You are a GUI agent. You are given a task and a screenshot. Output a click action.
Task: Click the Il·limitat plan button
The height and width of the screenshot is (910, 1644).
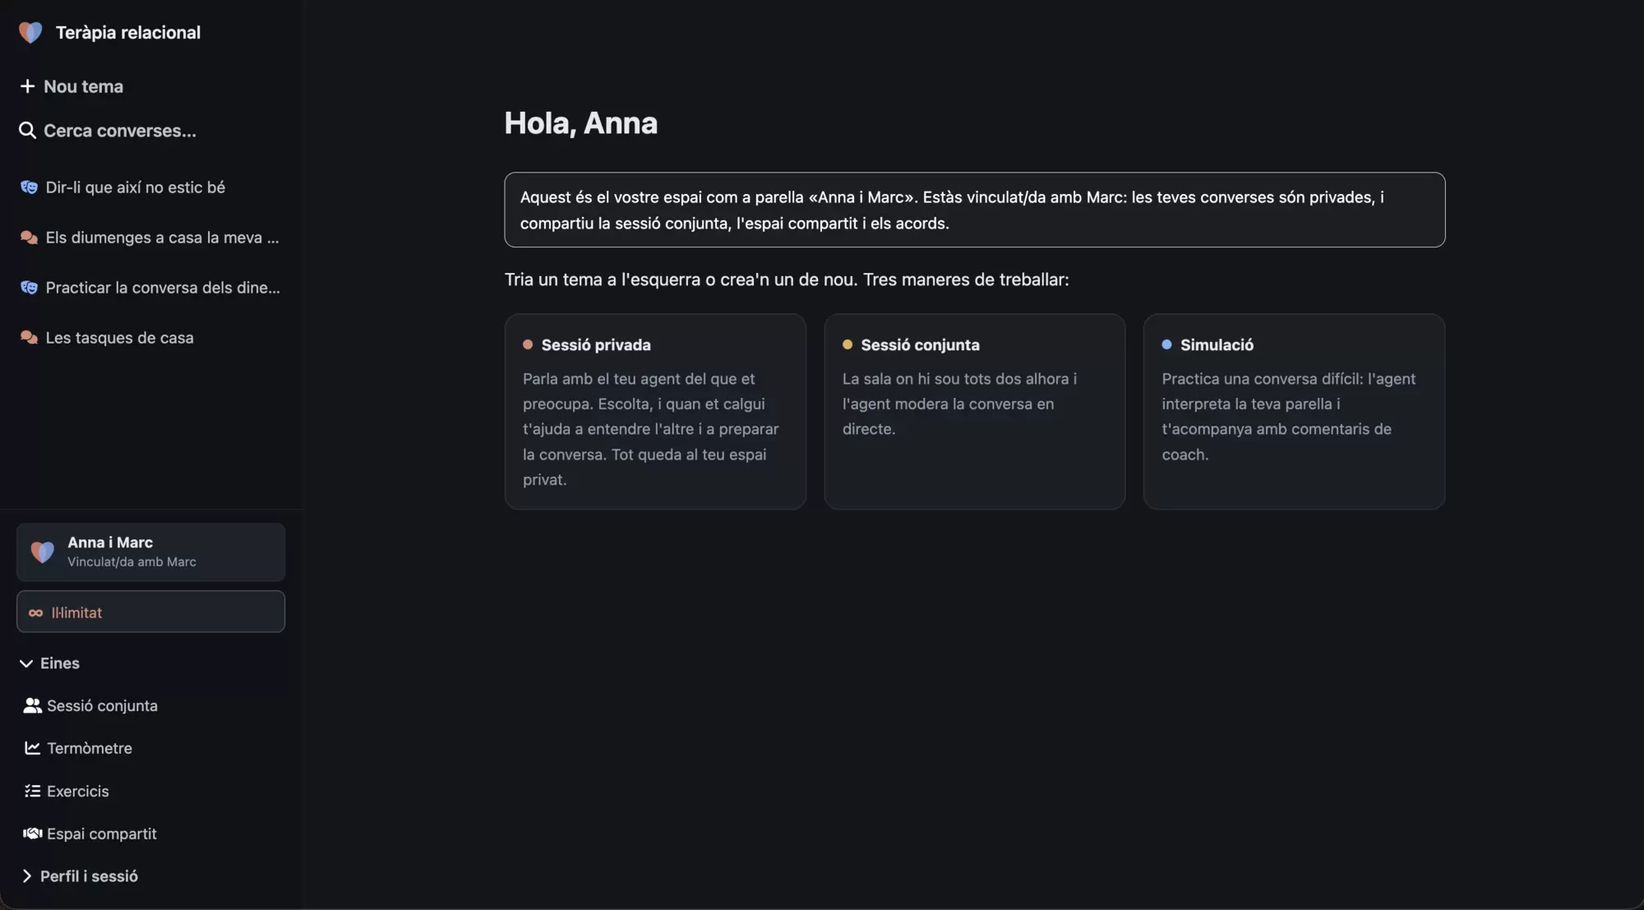tap(151, 612)
